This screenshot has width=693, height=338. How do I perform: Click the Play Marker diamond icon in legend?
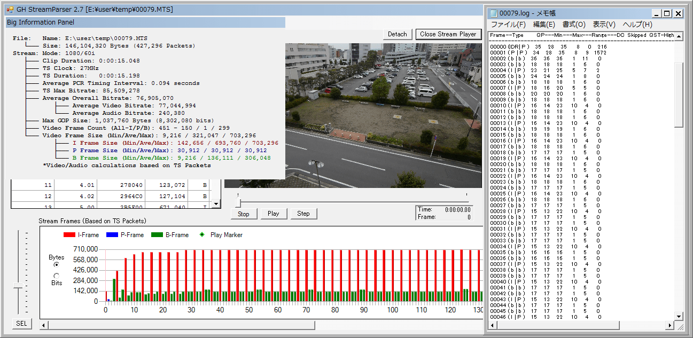tap(201, 235)
